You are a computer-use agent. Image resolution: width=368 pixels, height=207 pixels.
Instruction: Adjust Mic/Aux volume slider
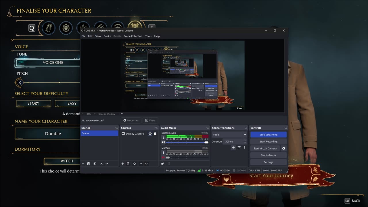[187, 157]
